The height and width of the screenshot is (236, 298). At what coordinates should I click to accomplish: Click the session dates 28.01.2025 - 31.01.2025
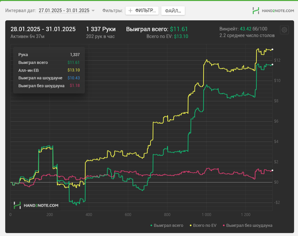coord(43,29)
